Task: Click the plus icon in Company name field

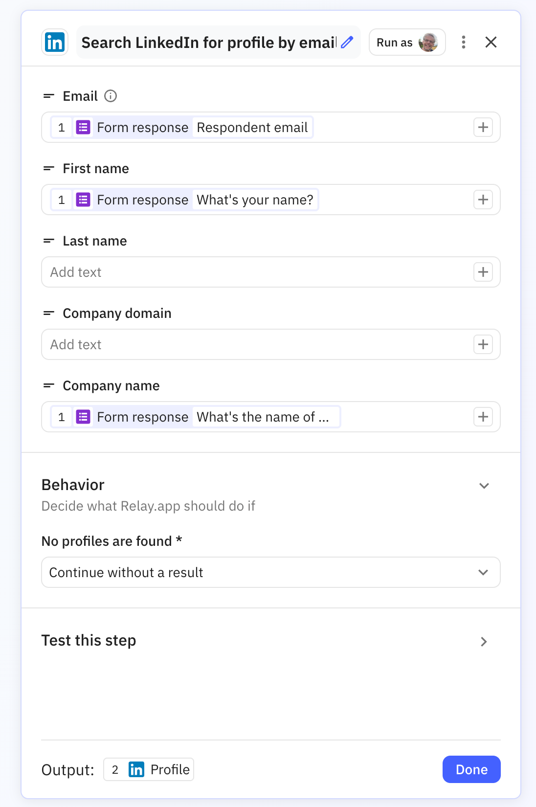Action: (x=483, y=417)
